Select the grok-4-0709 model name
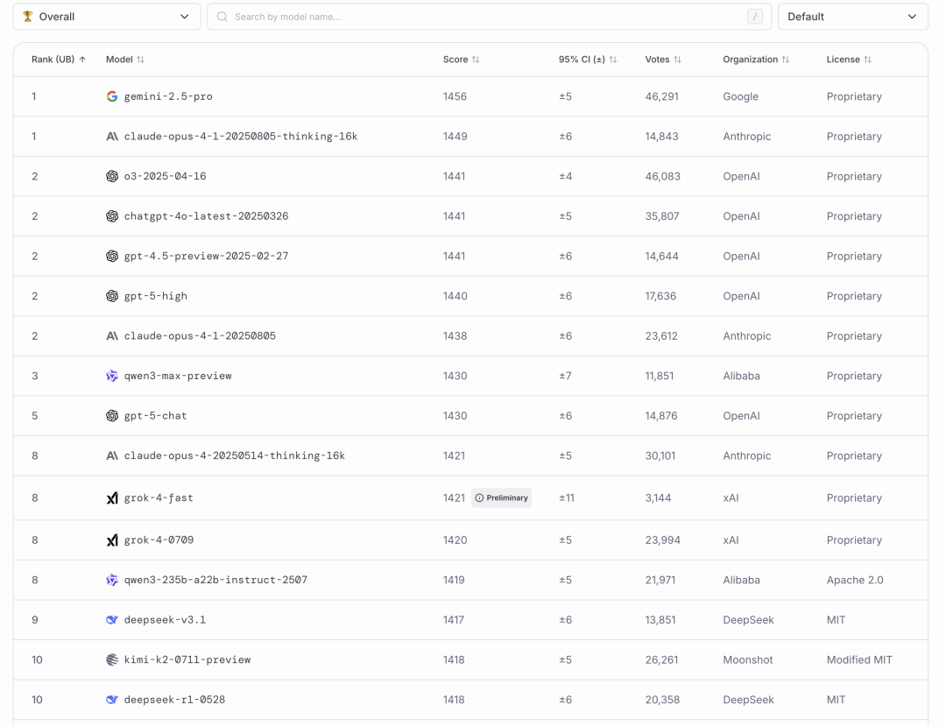Image resolution: width=946 pixels, height=726 pixels. 159,540
